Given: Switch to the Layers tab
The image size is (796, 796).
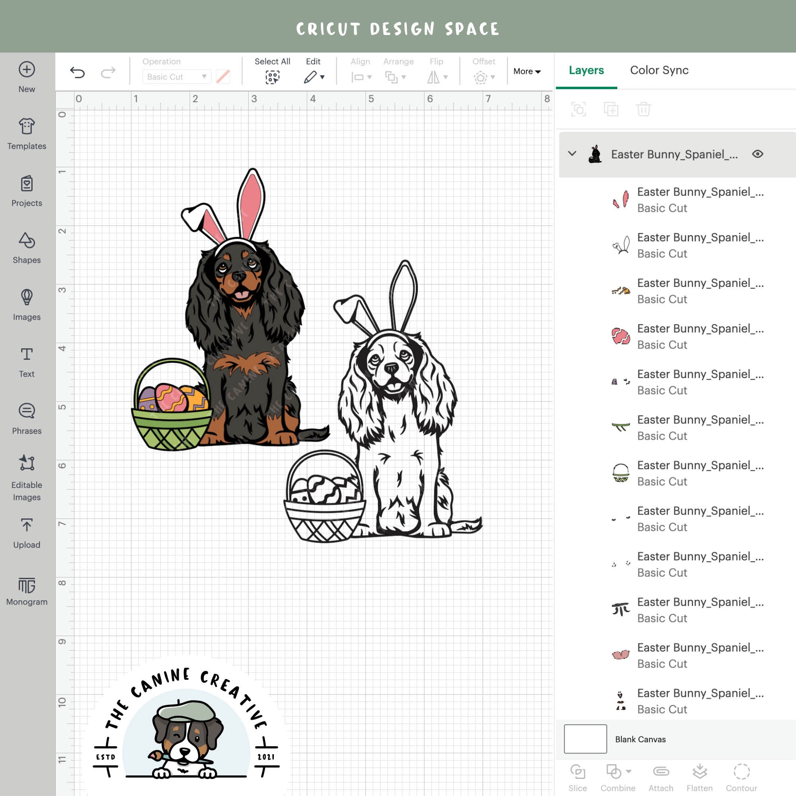Looking at the screenshot, I should [x=586, y=70].
